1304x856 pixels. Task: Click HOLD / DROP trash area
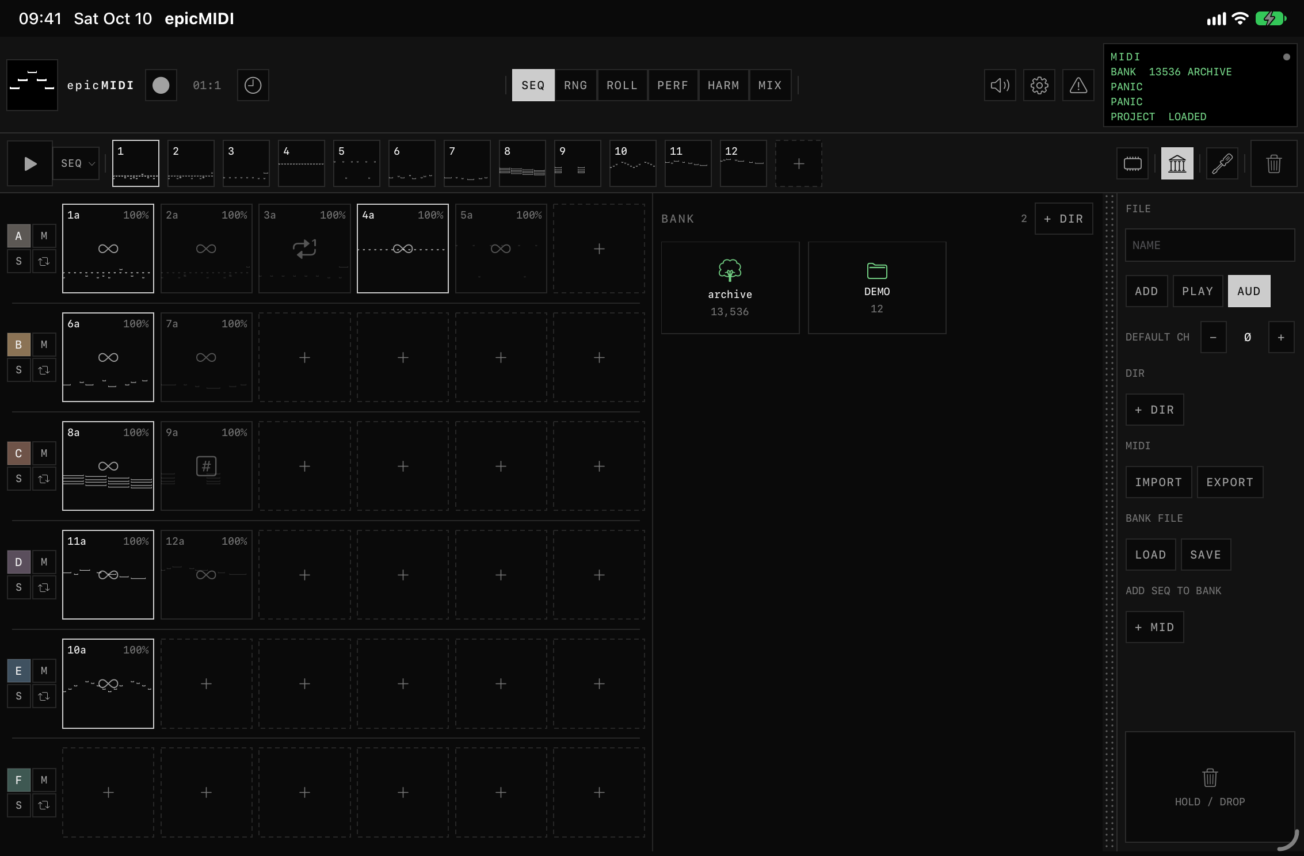point(1210,787)
